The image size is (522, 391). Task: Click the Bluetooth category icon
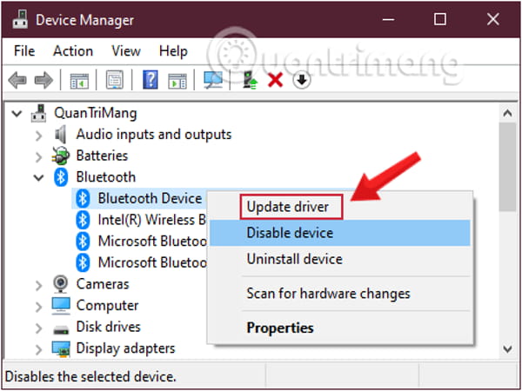(x=61, y=177)
